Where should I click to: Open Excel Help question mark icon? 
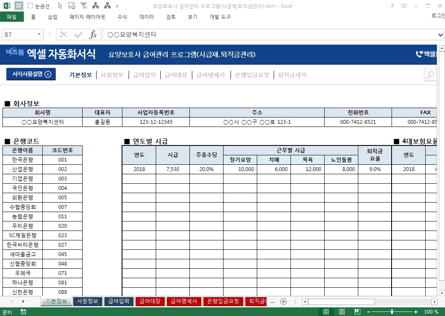coord(392,6)
